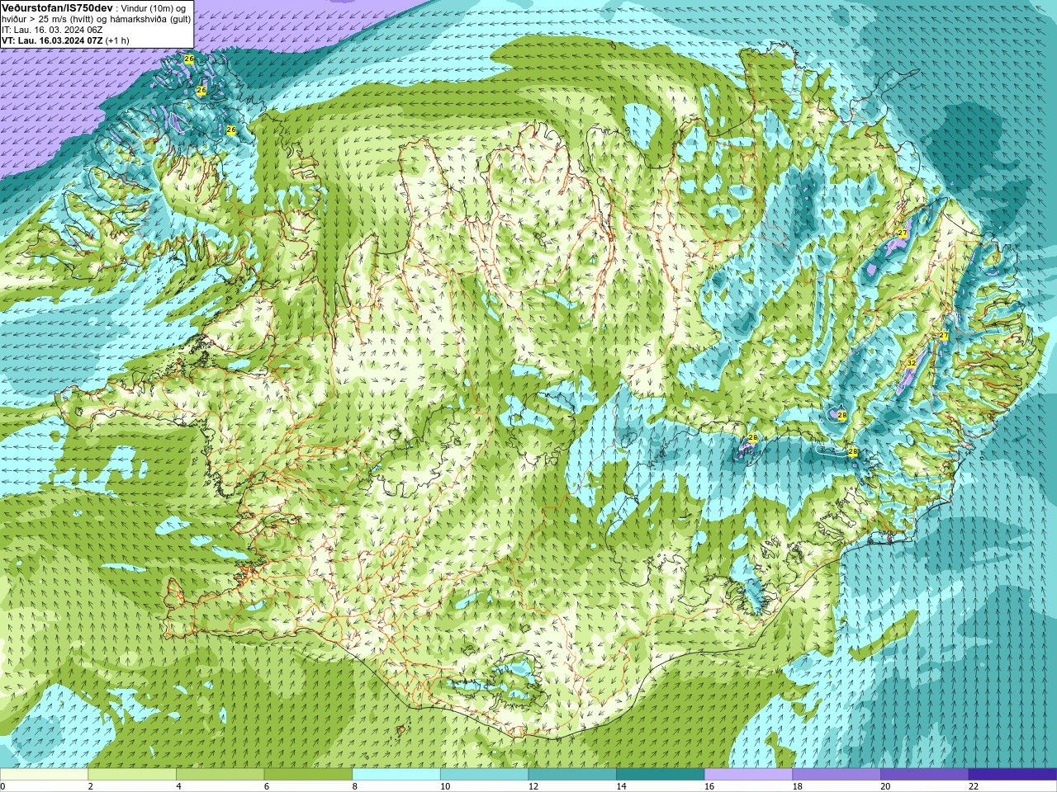Click the yellow gust marker labeled 32
This screenshot has width=1057, height=792.
[911, 363]
